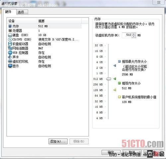
Task: Click the memory slider thumb at 512 MB
Action: click(x=109, y=79)
